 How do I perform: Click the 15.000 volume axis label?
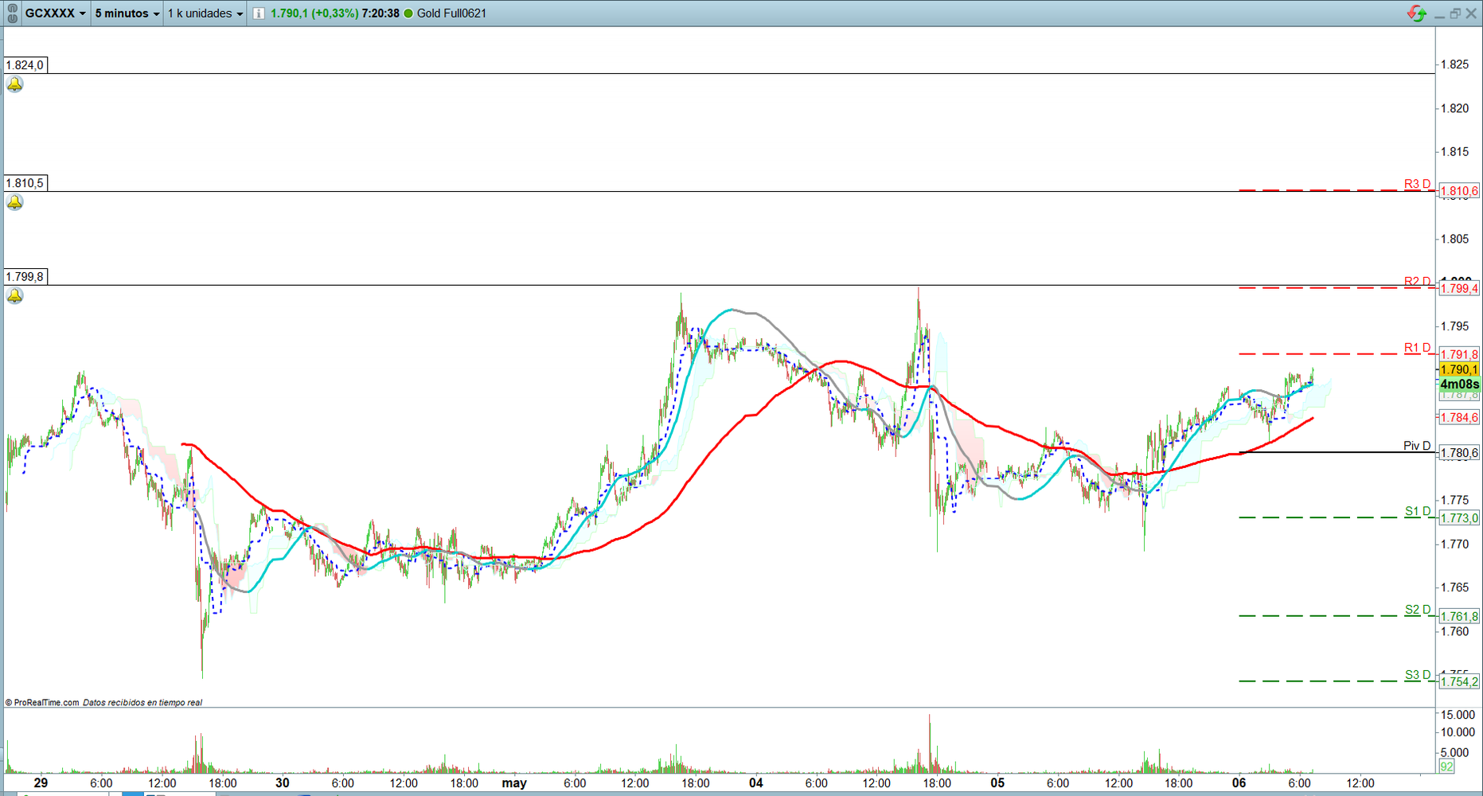point(1458,715)
